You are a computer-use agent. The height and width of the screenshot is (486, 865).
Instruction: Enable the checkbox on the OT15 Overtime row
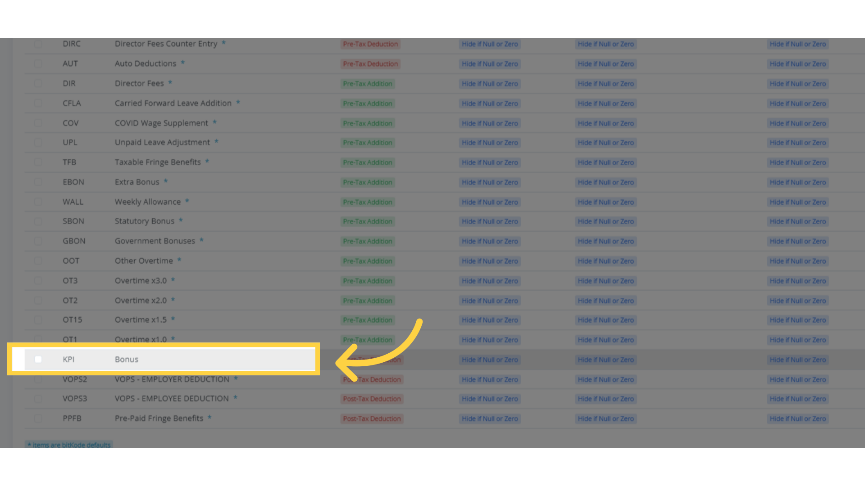point(38,319)
